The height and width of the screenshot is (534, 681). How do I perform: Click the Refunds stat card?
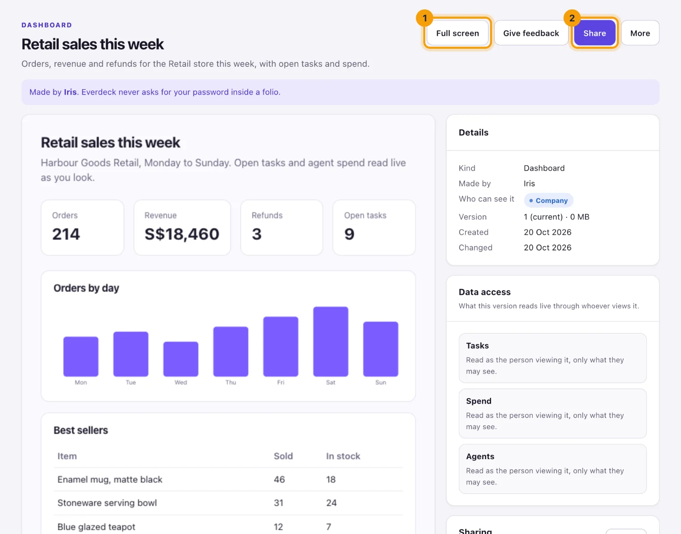click(281, 228)
